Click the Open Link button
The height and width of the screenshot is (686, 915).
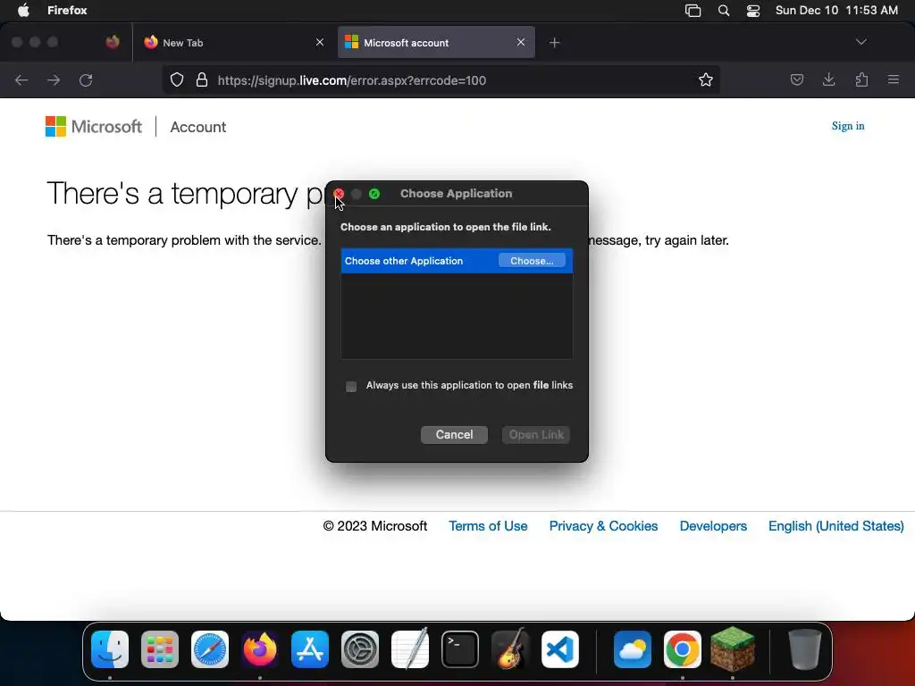click(536, 435)
